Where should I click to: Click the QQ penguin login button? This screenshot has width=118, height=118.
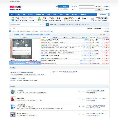point(63,6)
